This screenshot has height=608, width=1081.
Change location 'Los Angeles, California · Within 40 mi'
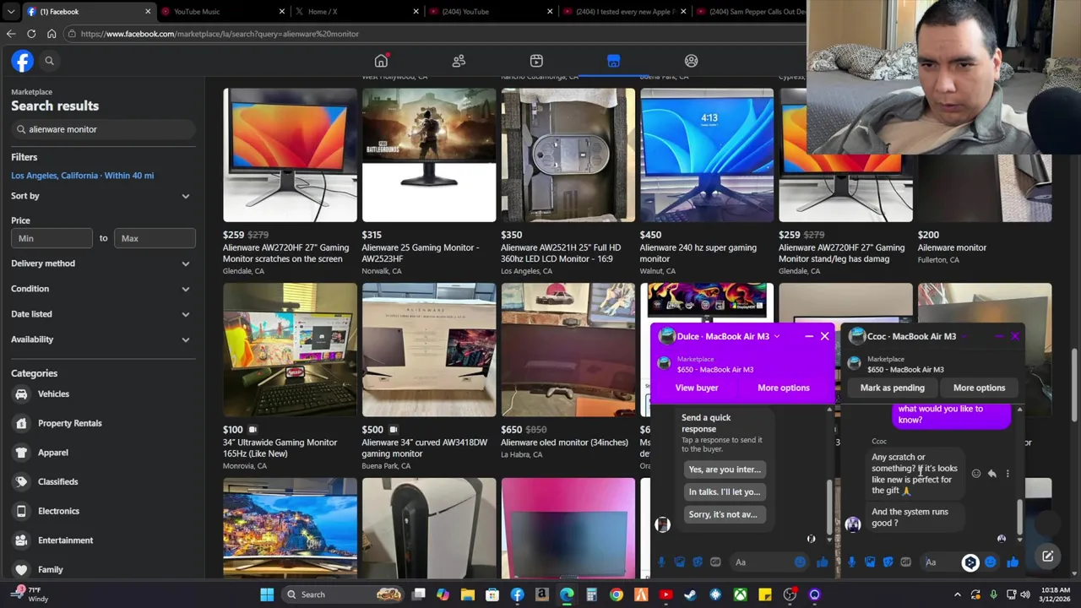[x=82, y=176]
